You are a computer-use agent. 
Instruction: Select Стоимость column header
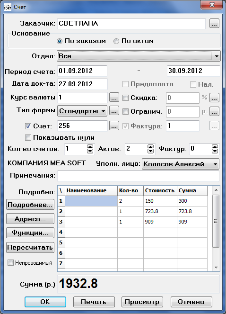(x=160, y=191)
